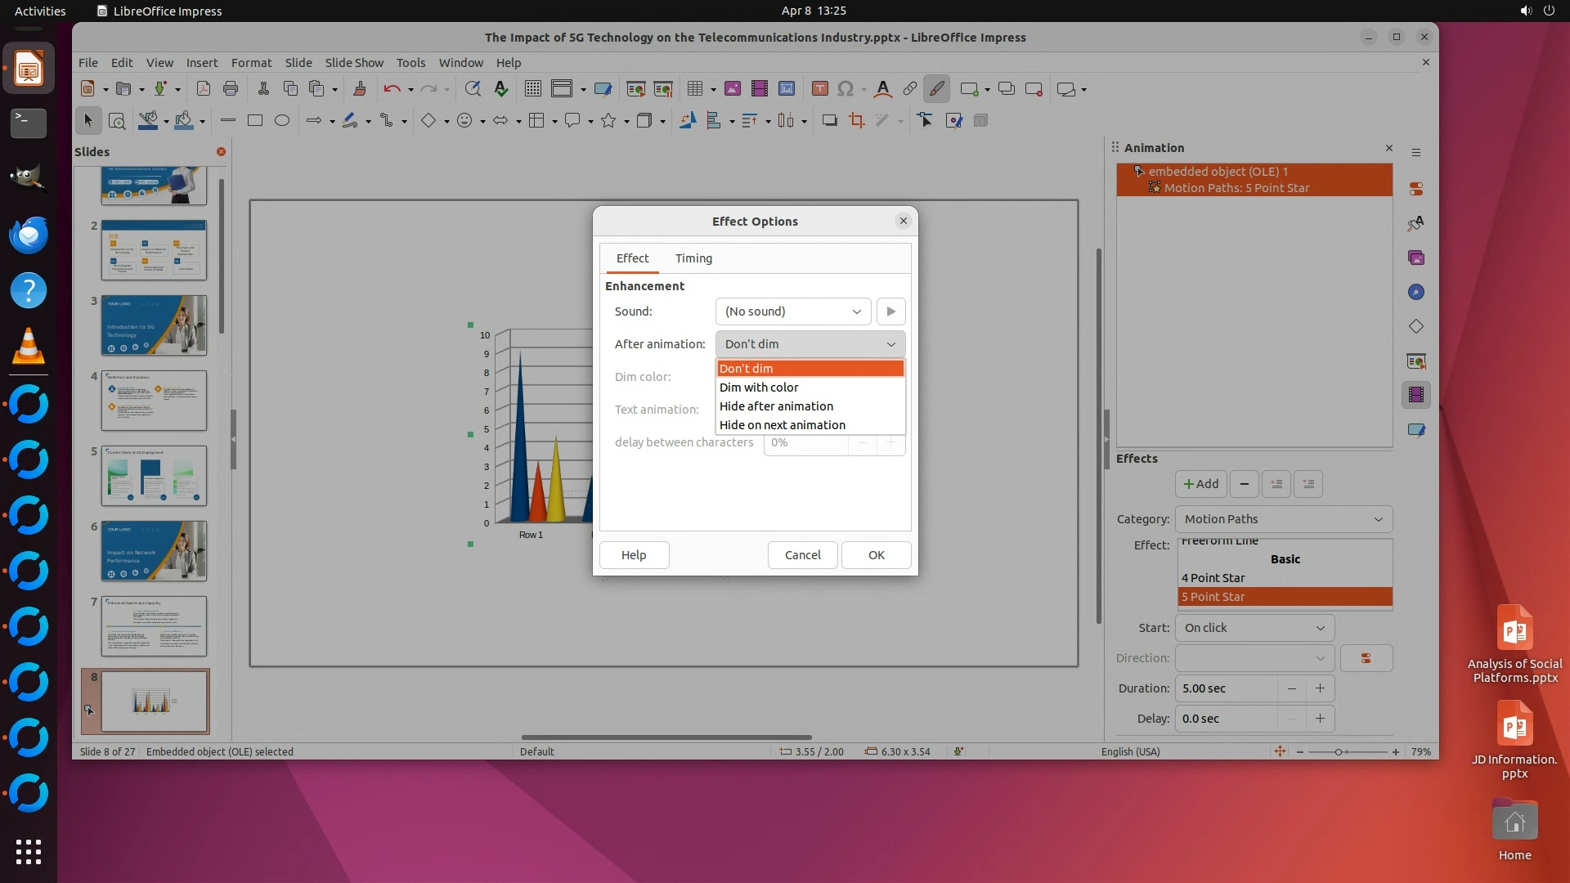Open the Start On click dropdown
This screenshot has width=1570, height=883.
[1254, 628]
